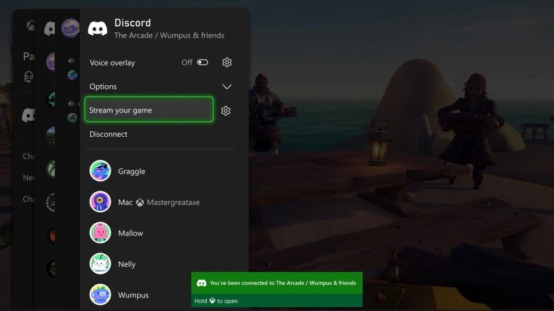Viewport: 554px width, 311px height.
Task: Click the Voice overlay label
Action: [x=112, y=63]
